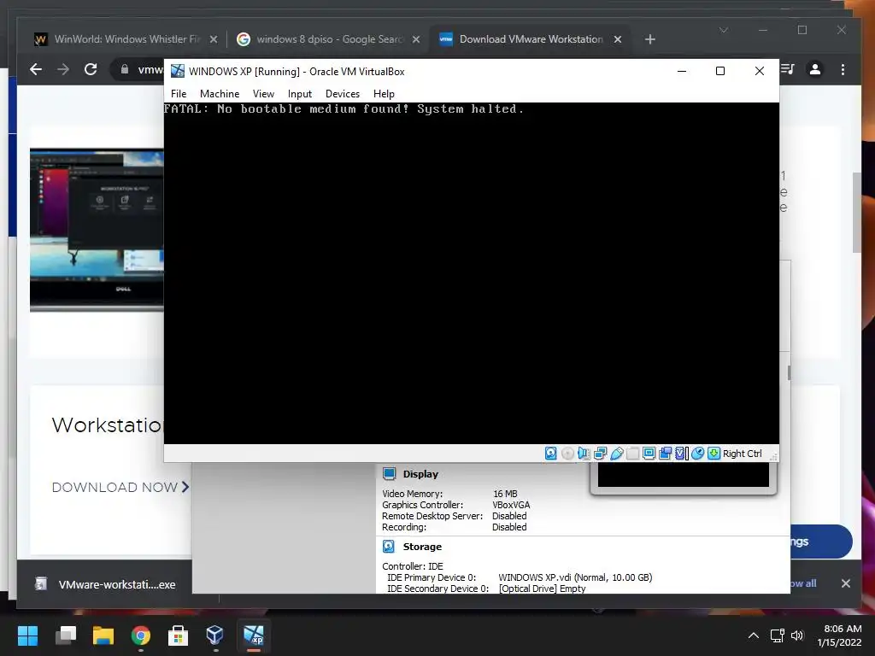Open Chrome media control playlist icon
The image size is (875, 656).
click(787, 69)
